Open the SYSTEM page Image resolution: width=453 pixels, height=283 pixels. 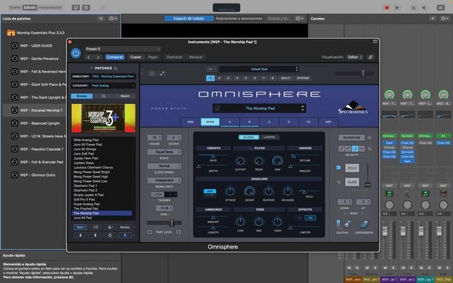pyautogui.click(x=303, y=78)
